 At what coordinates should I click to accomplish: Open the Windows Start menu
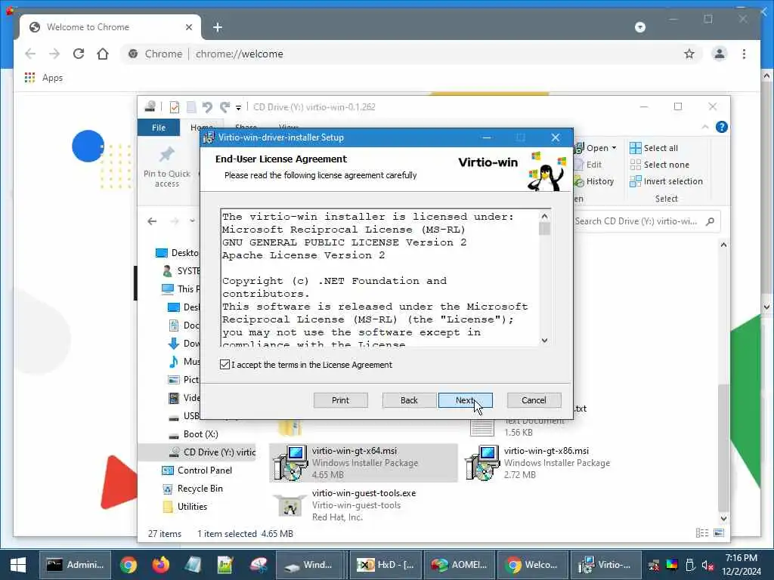coord(18,565)
